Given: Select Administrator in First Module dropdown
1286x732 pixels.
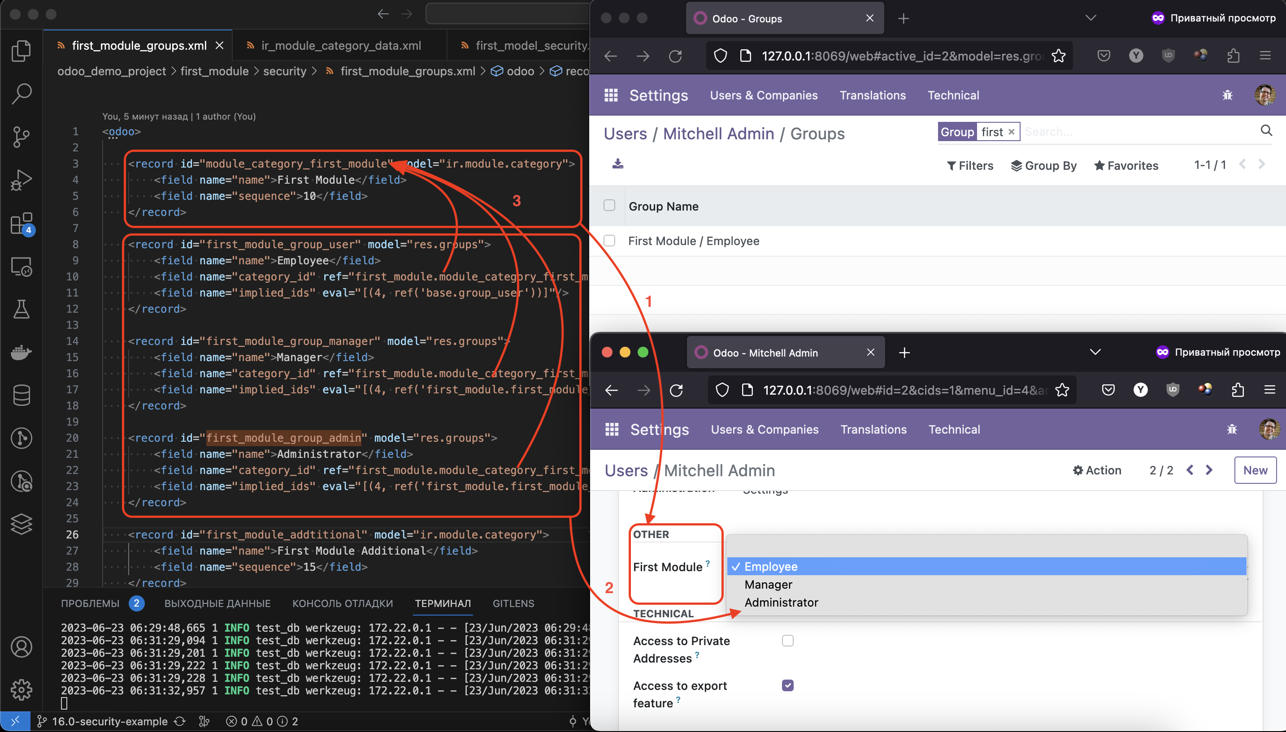Looking at the screenshot, I should [x=986, y=602].
